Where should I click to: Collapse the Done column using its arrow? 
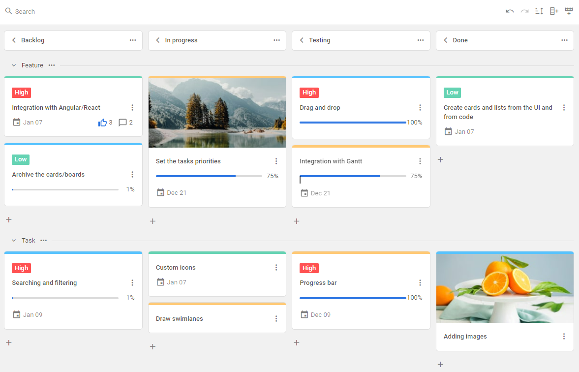pos(446,40)
